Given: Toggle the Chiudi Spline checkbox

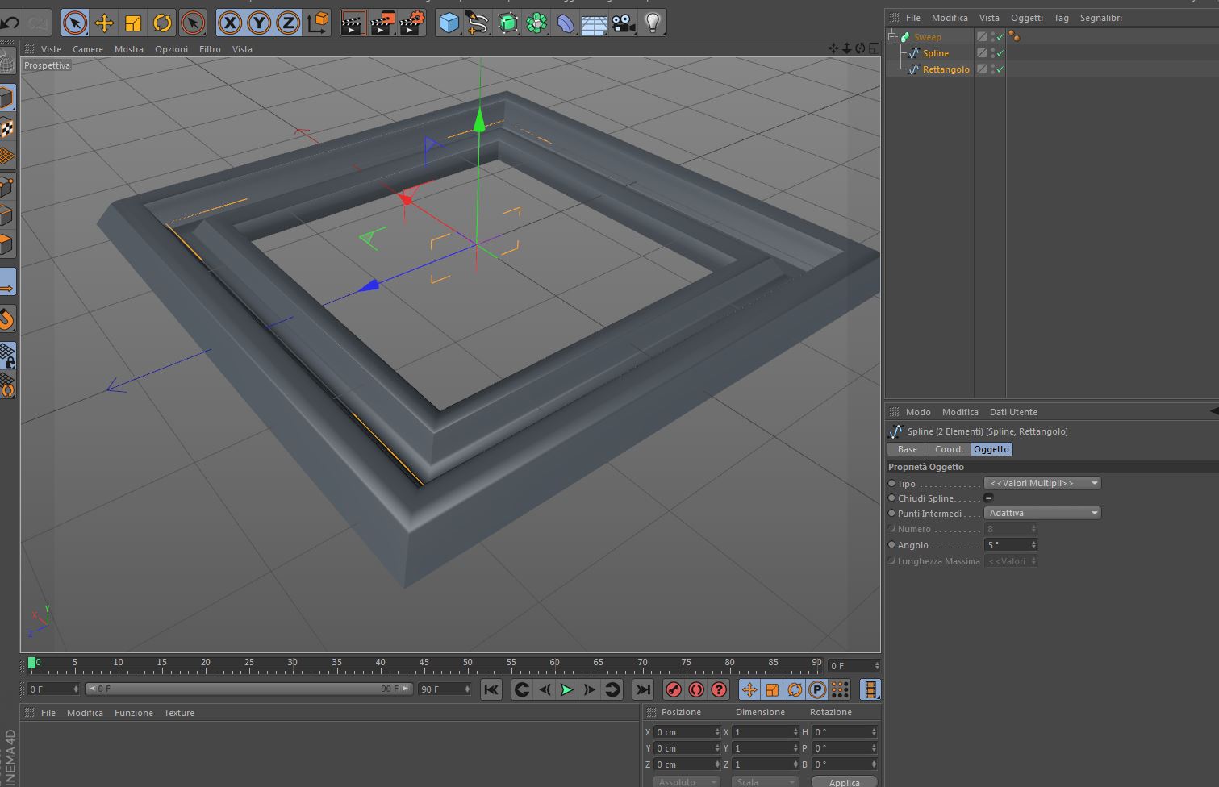Looking at the screenshot, I should (988, 498).
